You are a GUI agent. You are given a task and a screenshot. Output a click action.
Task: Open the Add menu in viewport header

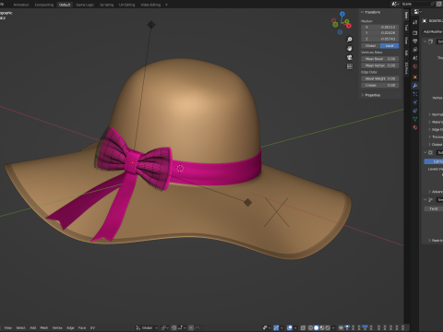click(x=33, y=327)
